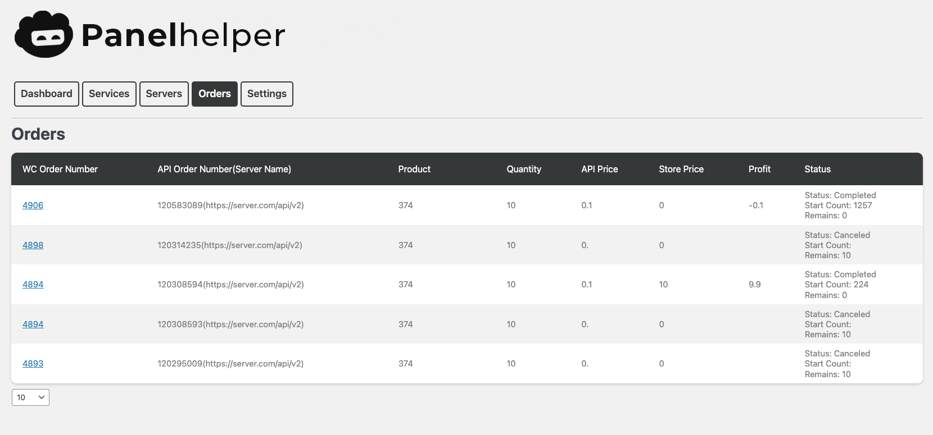
Task: Click the Profit column header
Action: pyautogui.click(x=759, y=169)
